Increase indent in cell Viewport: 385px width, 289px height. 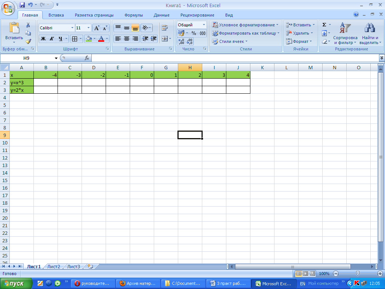point(153,39)
